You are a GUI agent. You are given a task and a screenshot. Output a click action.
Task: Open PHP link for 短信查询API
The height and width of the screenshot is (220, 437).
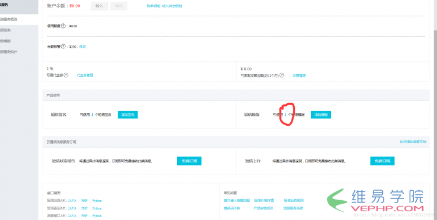84,208
